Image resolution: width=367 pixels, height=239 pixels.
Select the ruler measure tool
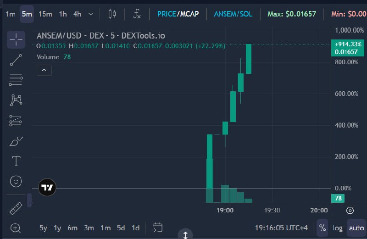click(x=16, y=208)
